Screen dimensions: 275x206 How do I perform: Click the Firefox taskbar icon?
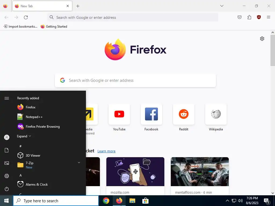click(119, 201)
